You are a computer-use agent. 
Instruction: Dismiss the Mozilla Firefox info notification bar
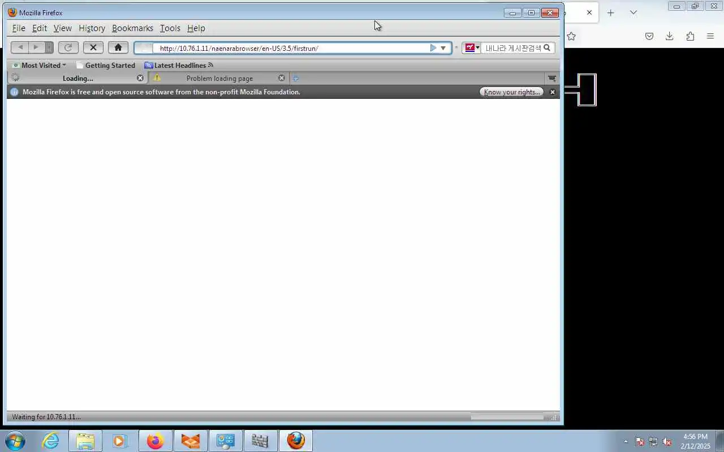click(x=553, y=92)
